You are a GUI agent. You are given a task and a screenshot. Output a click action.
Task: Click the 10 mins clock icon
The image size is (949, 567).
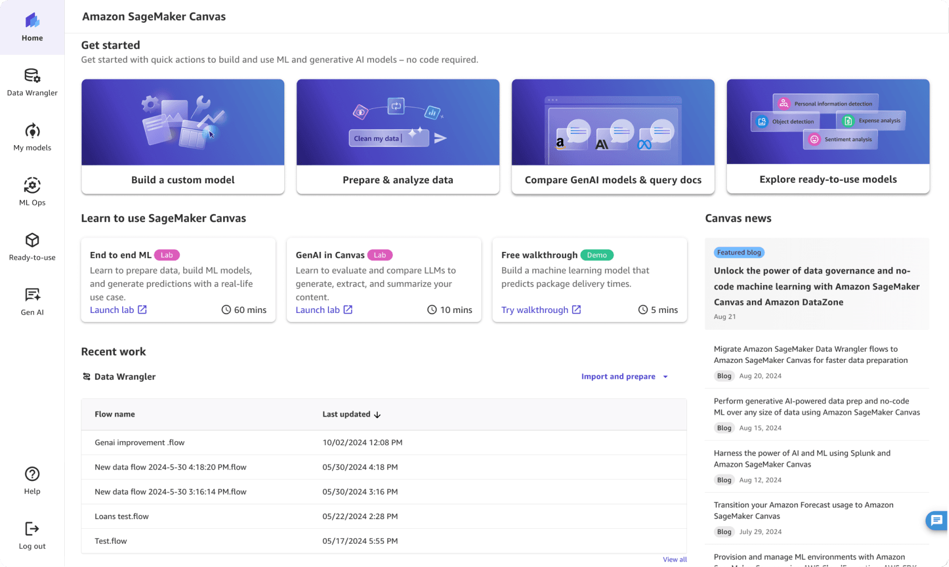pyautogui.click(x=432, y=310)
